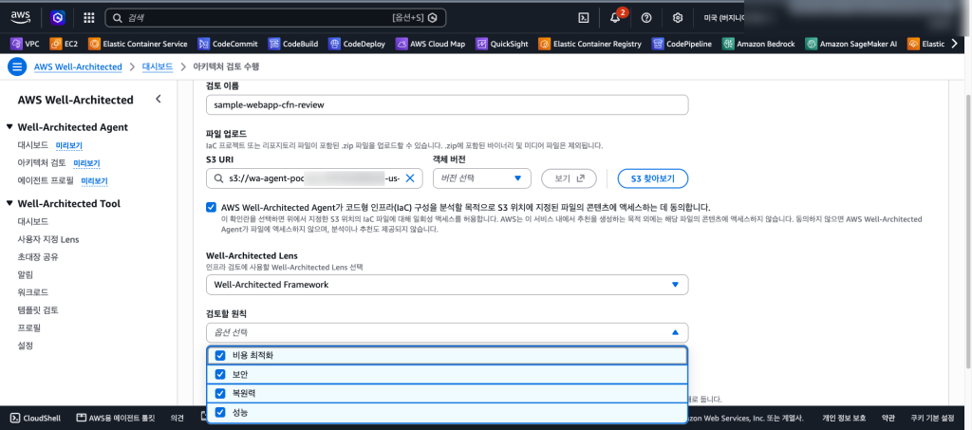Collapse the AWS Well-Architected side panel
Screen dimensions: 972x430
pos(159,99)
